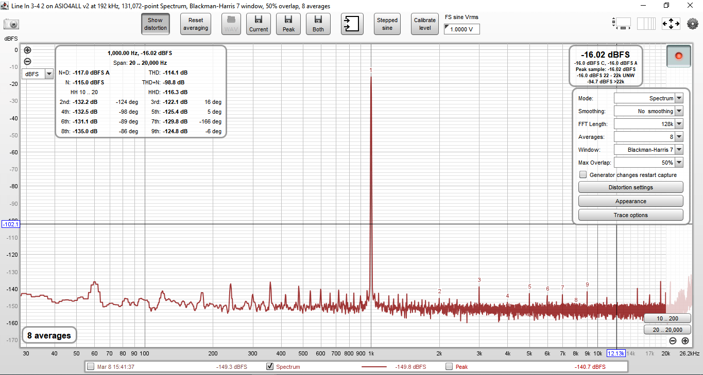
Task: Click the N+D -117.0 dBFS A value
Action: click(91, 73)
